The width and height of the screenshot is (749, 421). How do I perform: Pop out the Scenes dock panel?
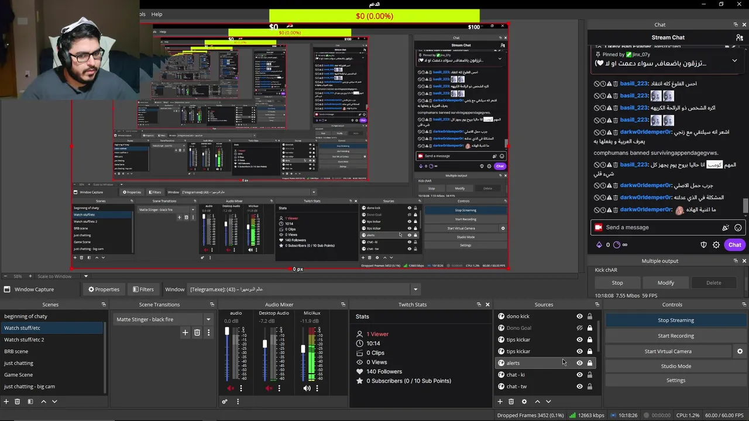[x=104, y=305]
